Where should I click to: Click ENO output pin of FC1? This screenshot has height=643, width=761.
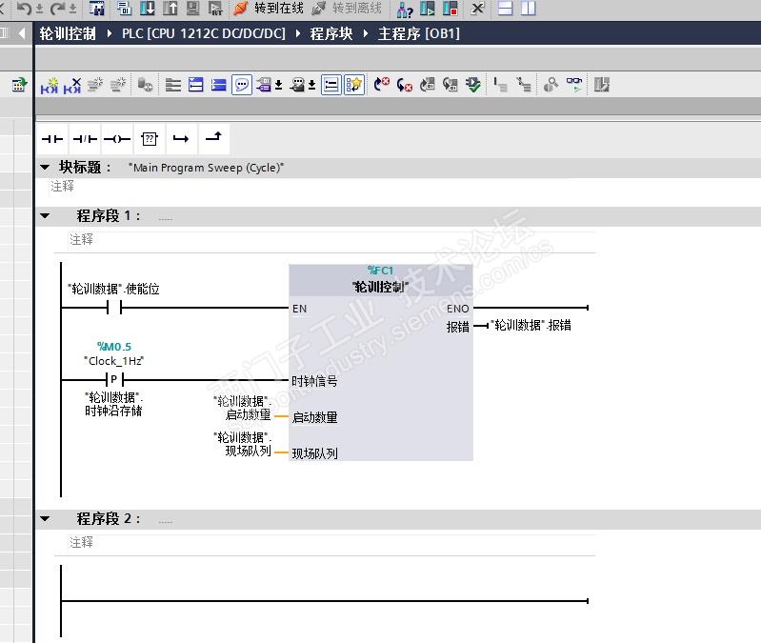[x=458, y=309]
